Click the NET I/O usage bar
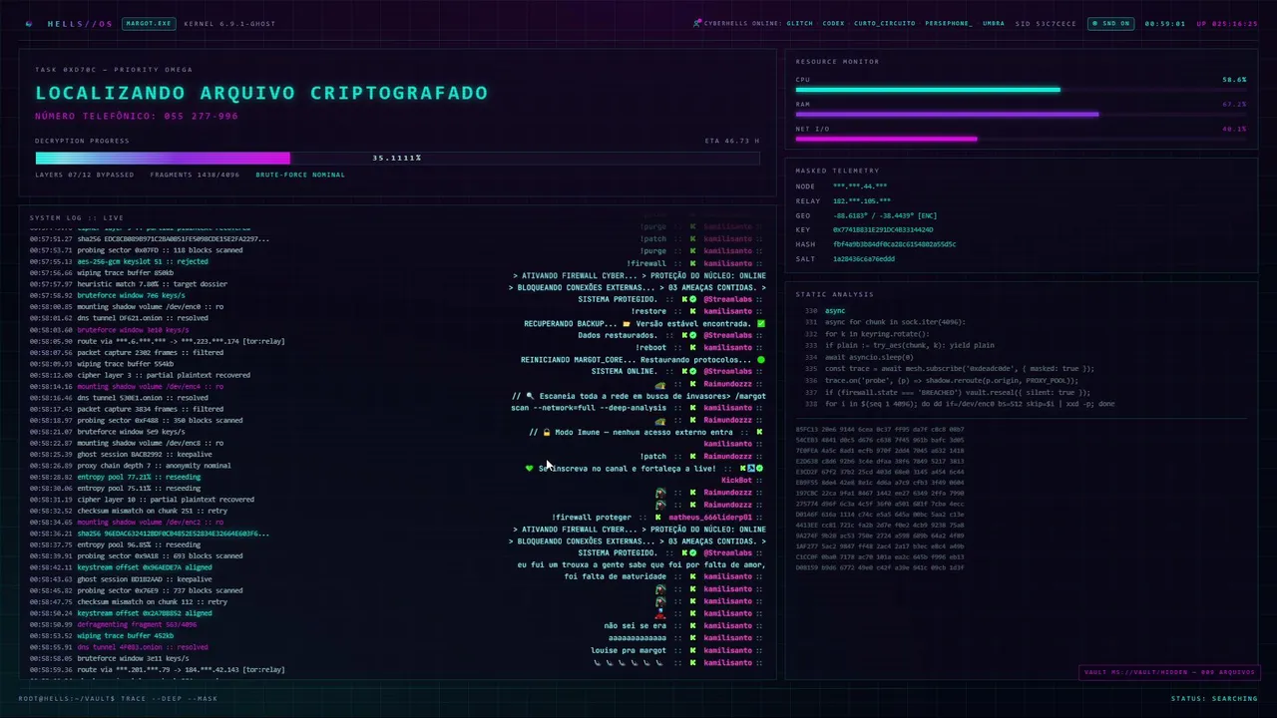 pos(1021,139)
